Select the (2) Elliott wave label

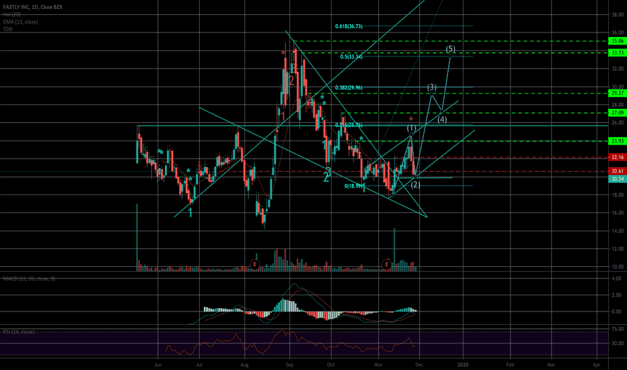[416, 184]
